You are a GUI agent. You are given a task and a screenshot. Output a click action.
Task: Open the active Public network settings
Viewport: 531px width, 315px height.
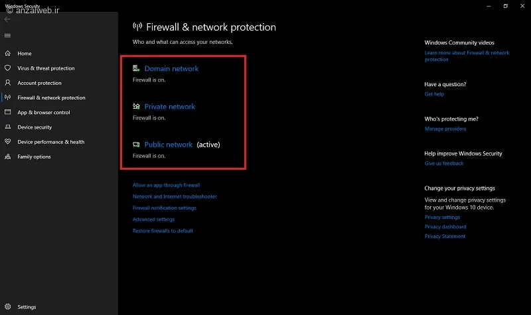coord(169,145)
